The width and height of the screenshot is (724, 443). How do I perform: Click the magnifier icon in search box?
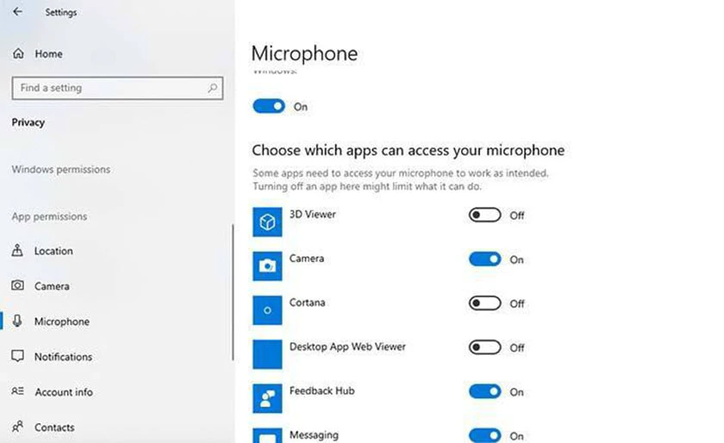point(212,88)
